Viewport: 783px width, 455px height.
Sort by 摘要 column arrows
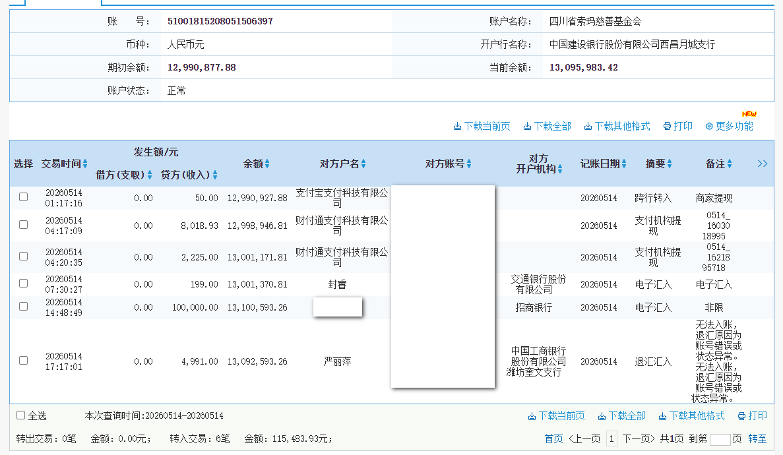(x=670, y=164)
